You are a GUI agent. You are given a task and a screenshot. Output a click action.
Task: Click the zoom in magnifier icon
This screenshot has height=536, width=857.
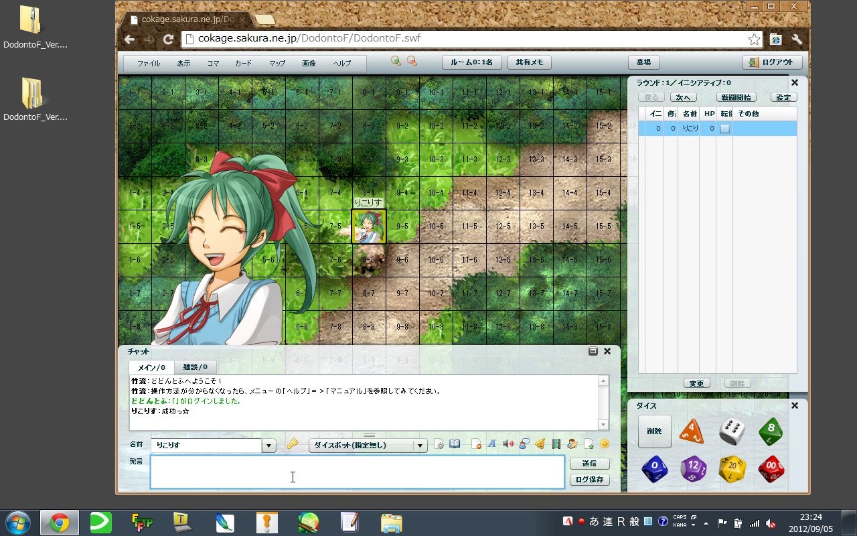coord(396,61)
